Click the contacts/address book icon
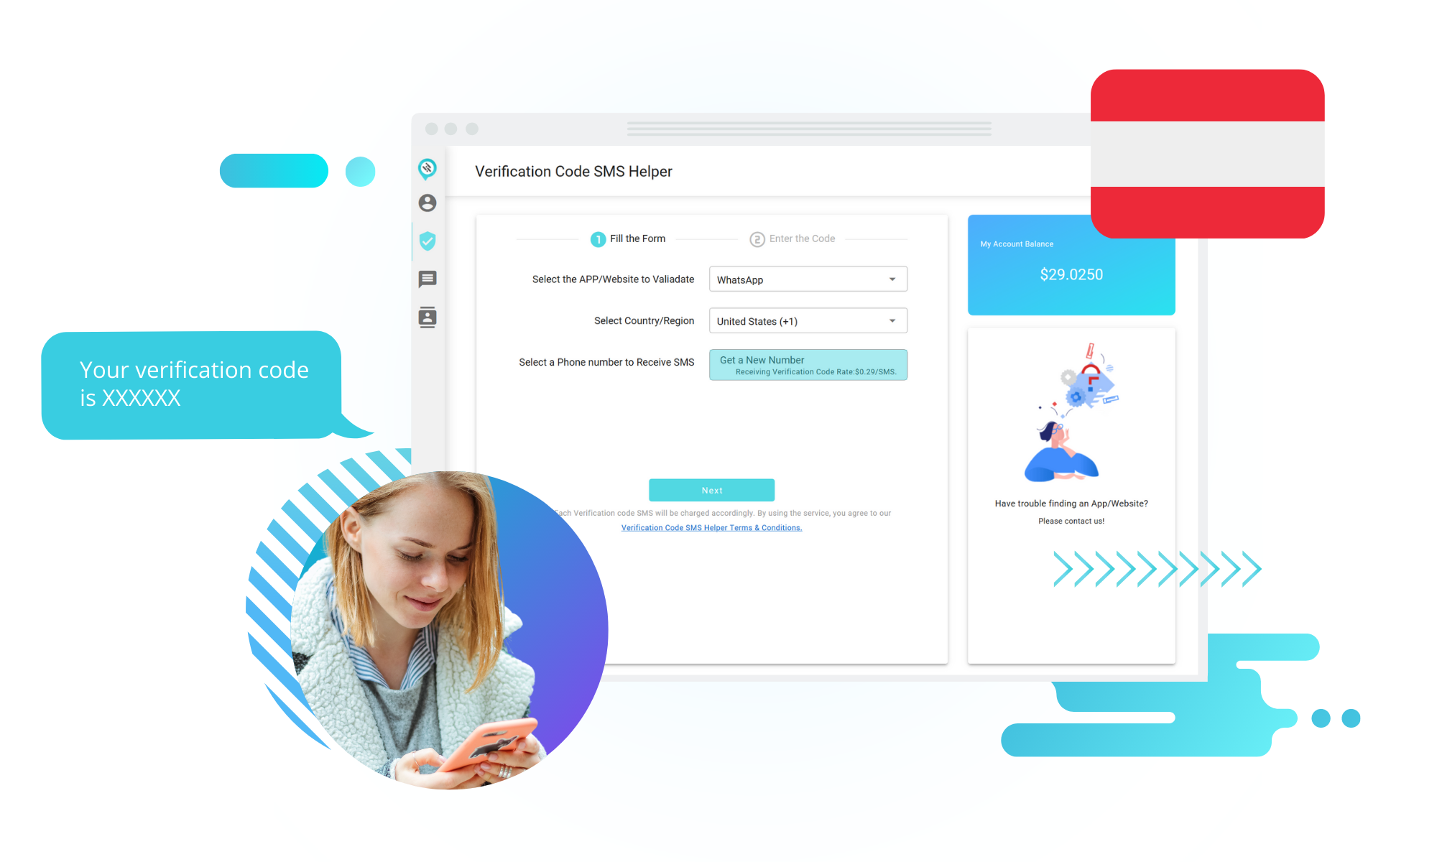Screen dimensions: 1437x862 426,316
